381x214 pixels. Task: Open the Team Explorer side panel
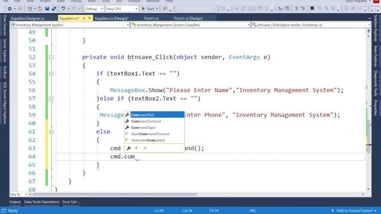click(x=376, y=56)
